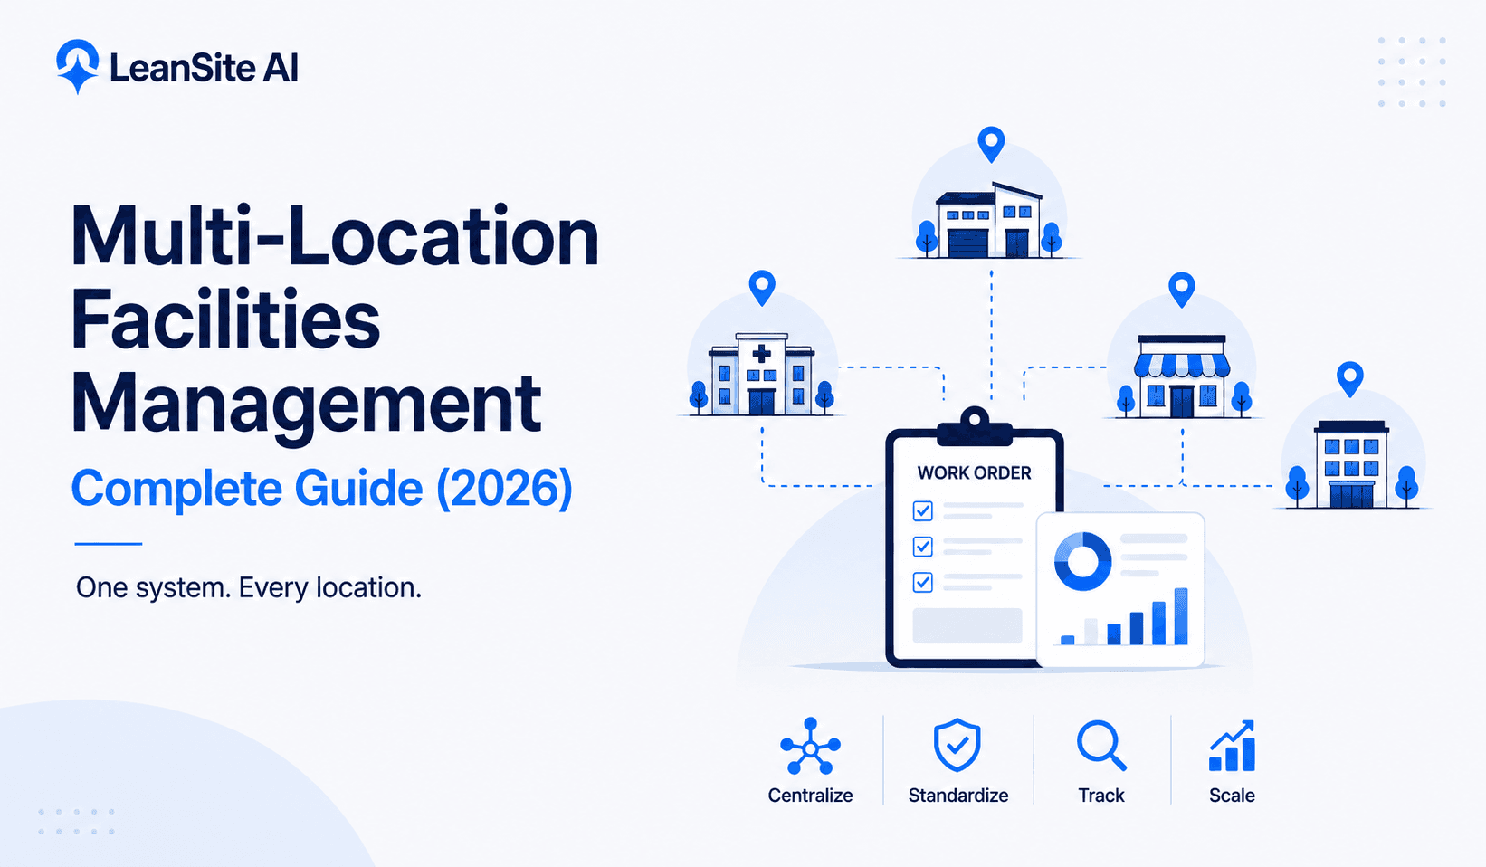
Task: Click the location pin above the office building
Action: click(1350, 379)
